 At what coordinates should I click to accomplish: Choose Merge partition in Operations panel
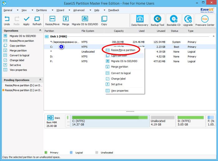click(18, 50)
